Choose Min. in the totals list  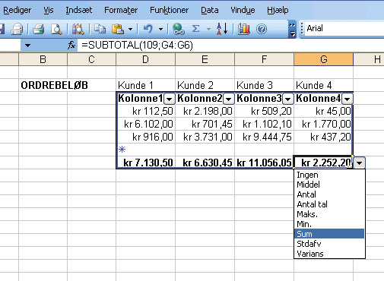pos(329,224)
